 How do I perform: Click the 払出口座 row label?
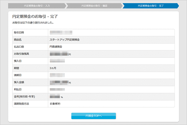18,47
